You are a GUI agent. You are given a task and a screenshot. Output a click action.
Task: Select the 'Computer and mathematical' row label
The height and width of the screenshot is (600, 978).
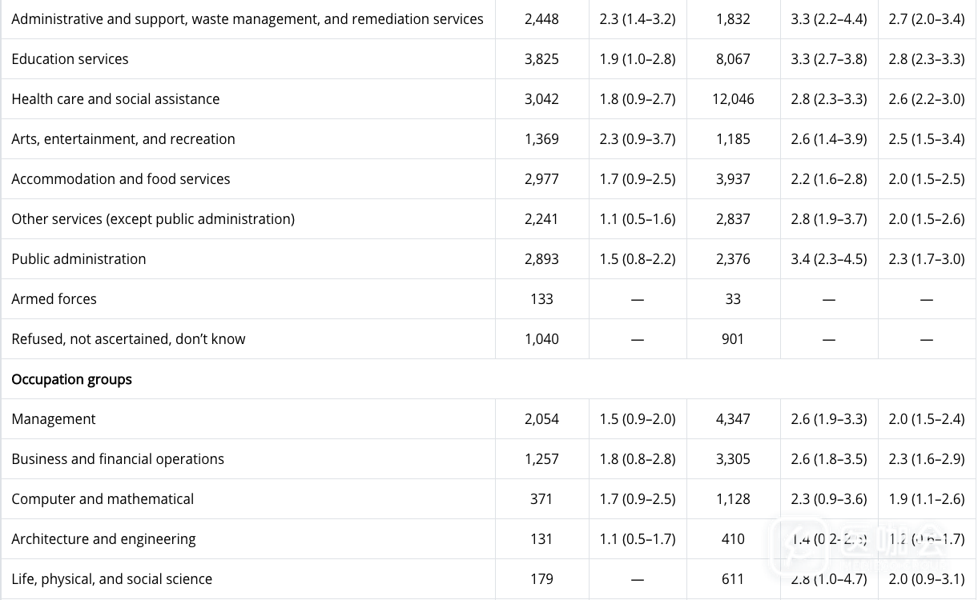(103, 499)
